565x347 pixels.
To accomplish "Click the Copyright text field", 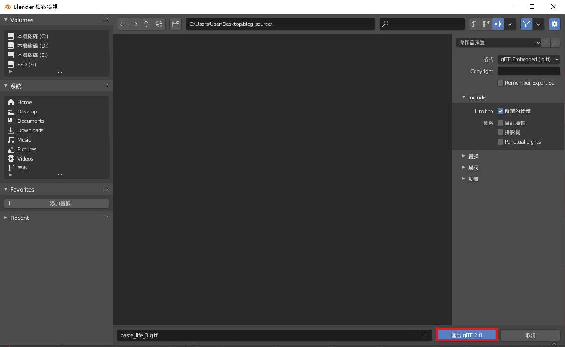I will [529, 71].
